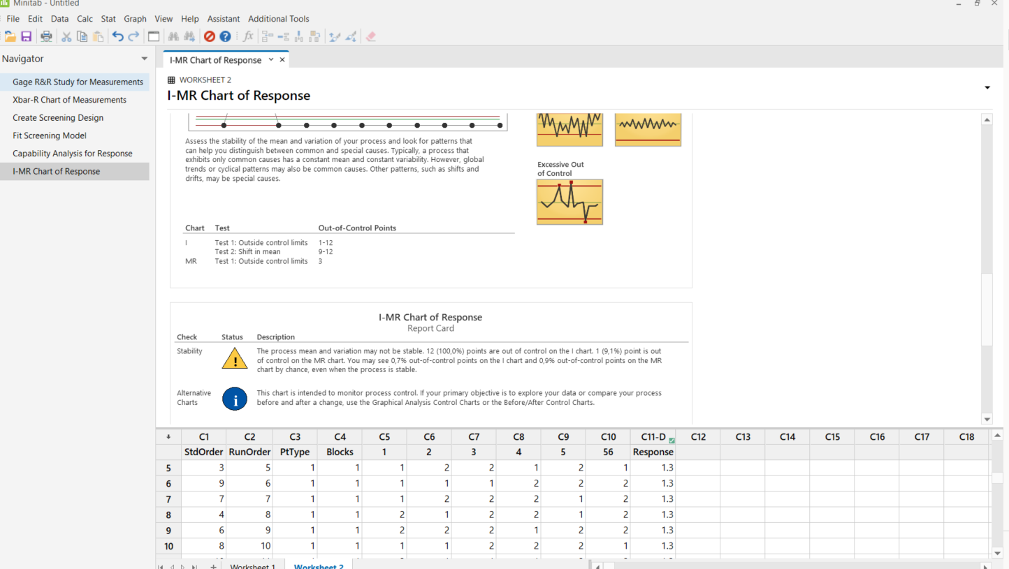Open a saved Minitab project file

10,36
